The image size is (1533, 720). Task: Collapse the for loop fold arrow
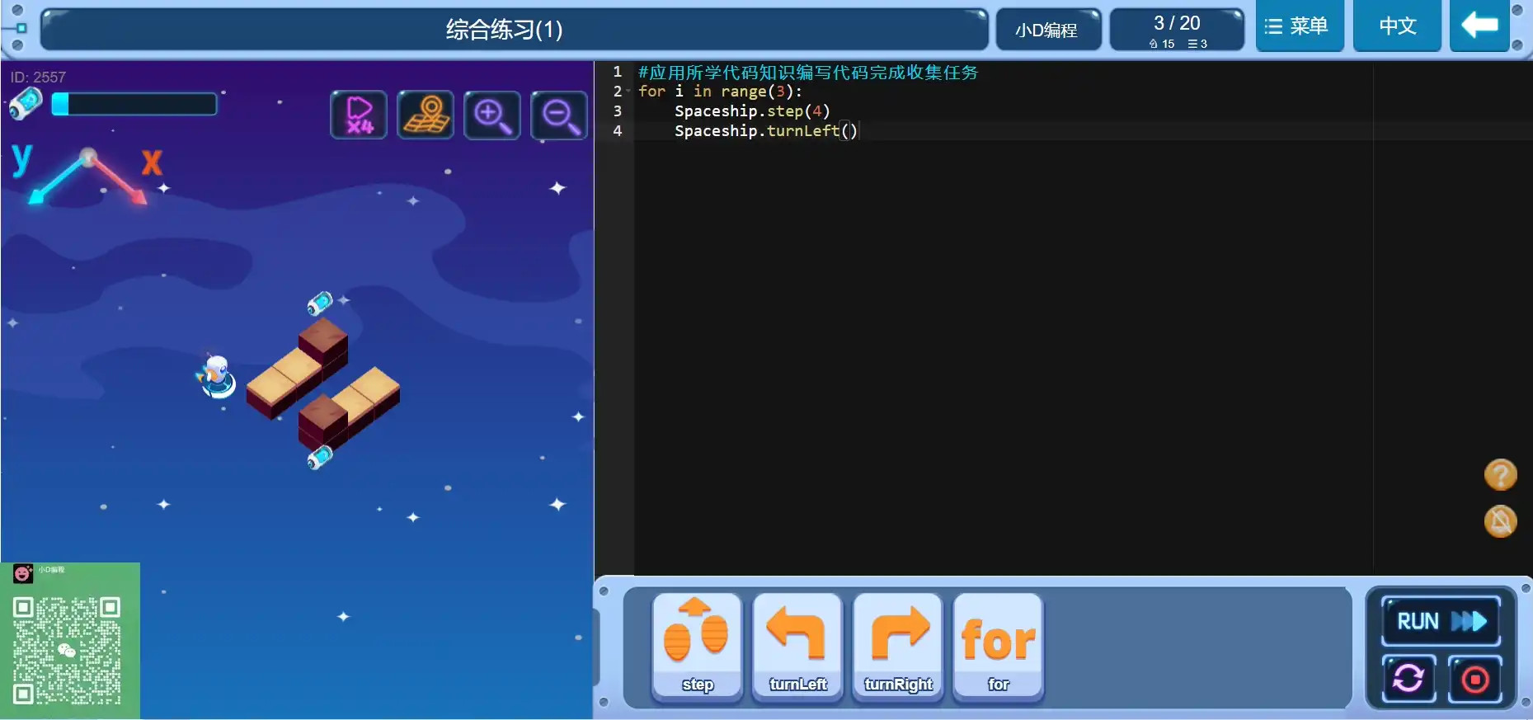628,92
